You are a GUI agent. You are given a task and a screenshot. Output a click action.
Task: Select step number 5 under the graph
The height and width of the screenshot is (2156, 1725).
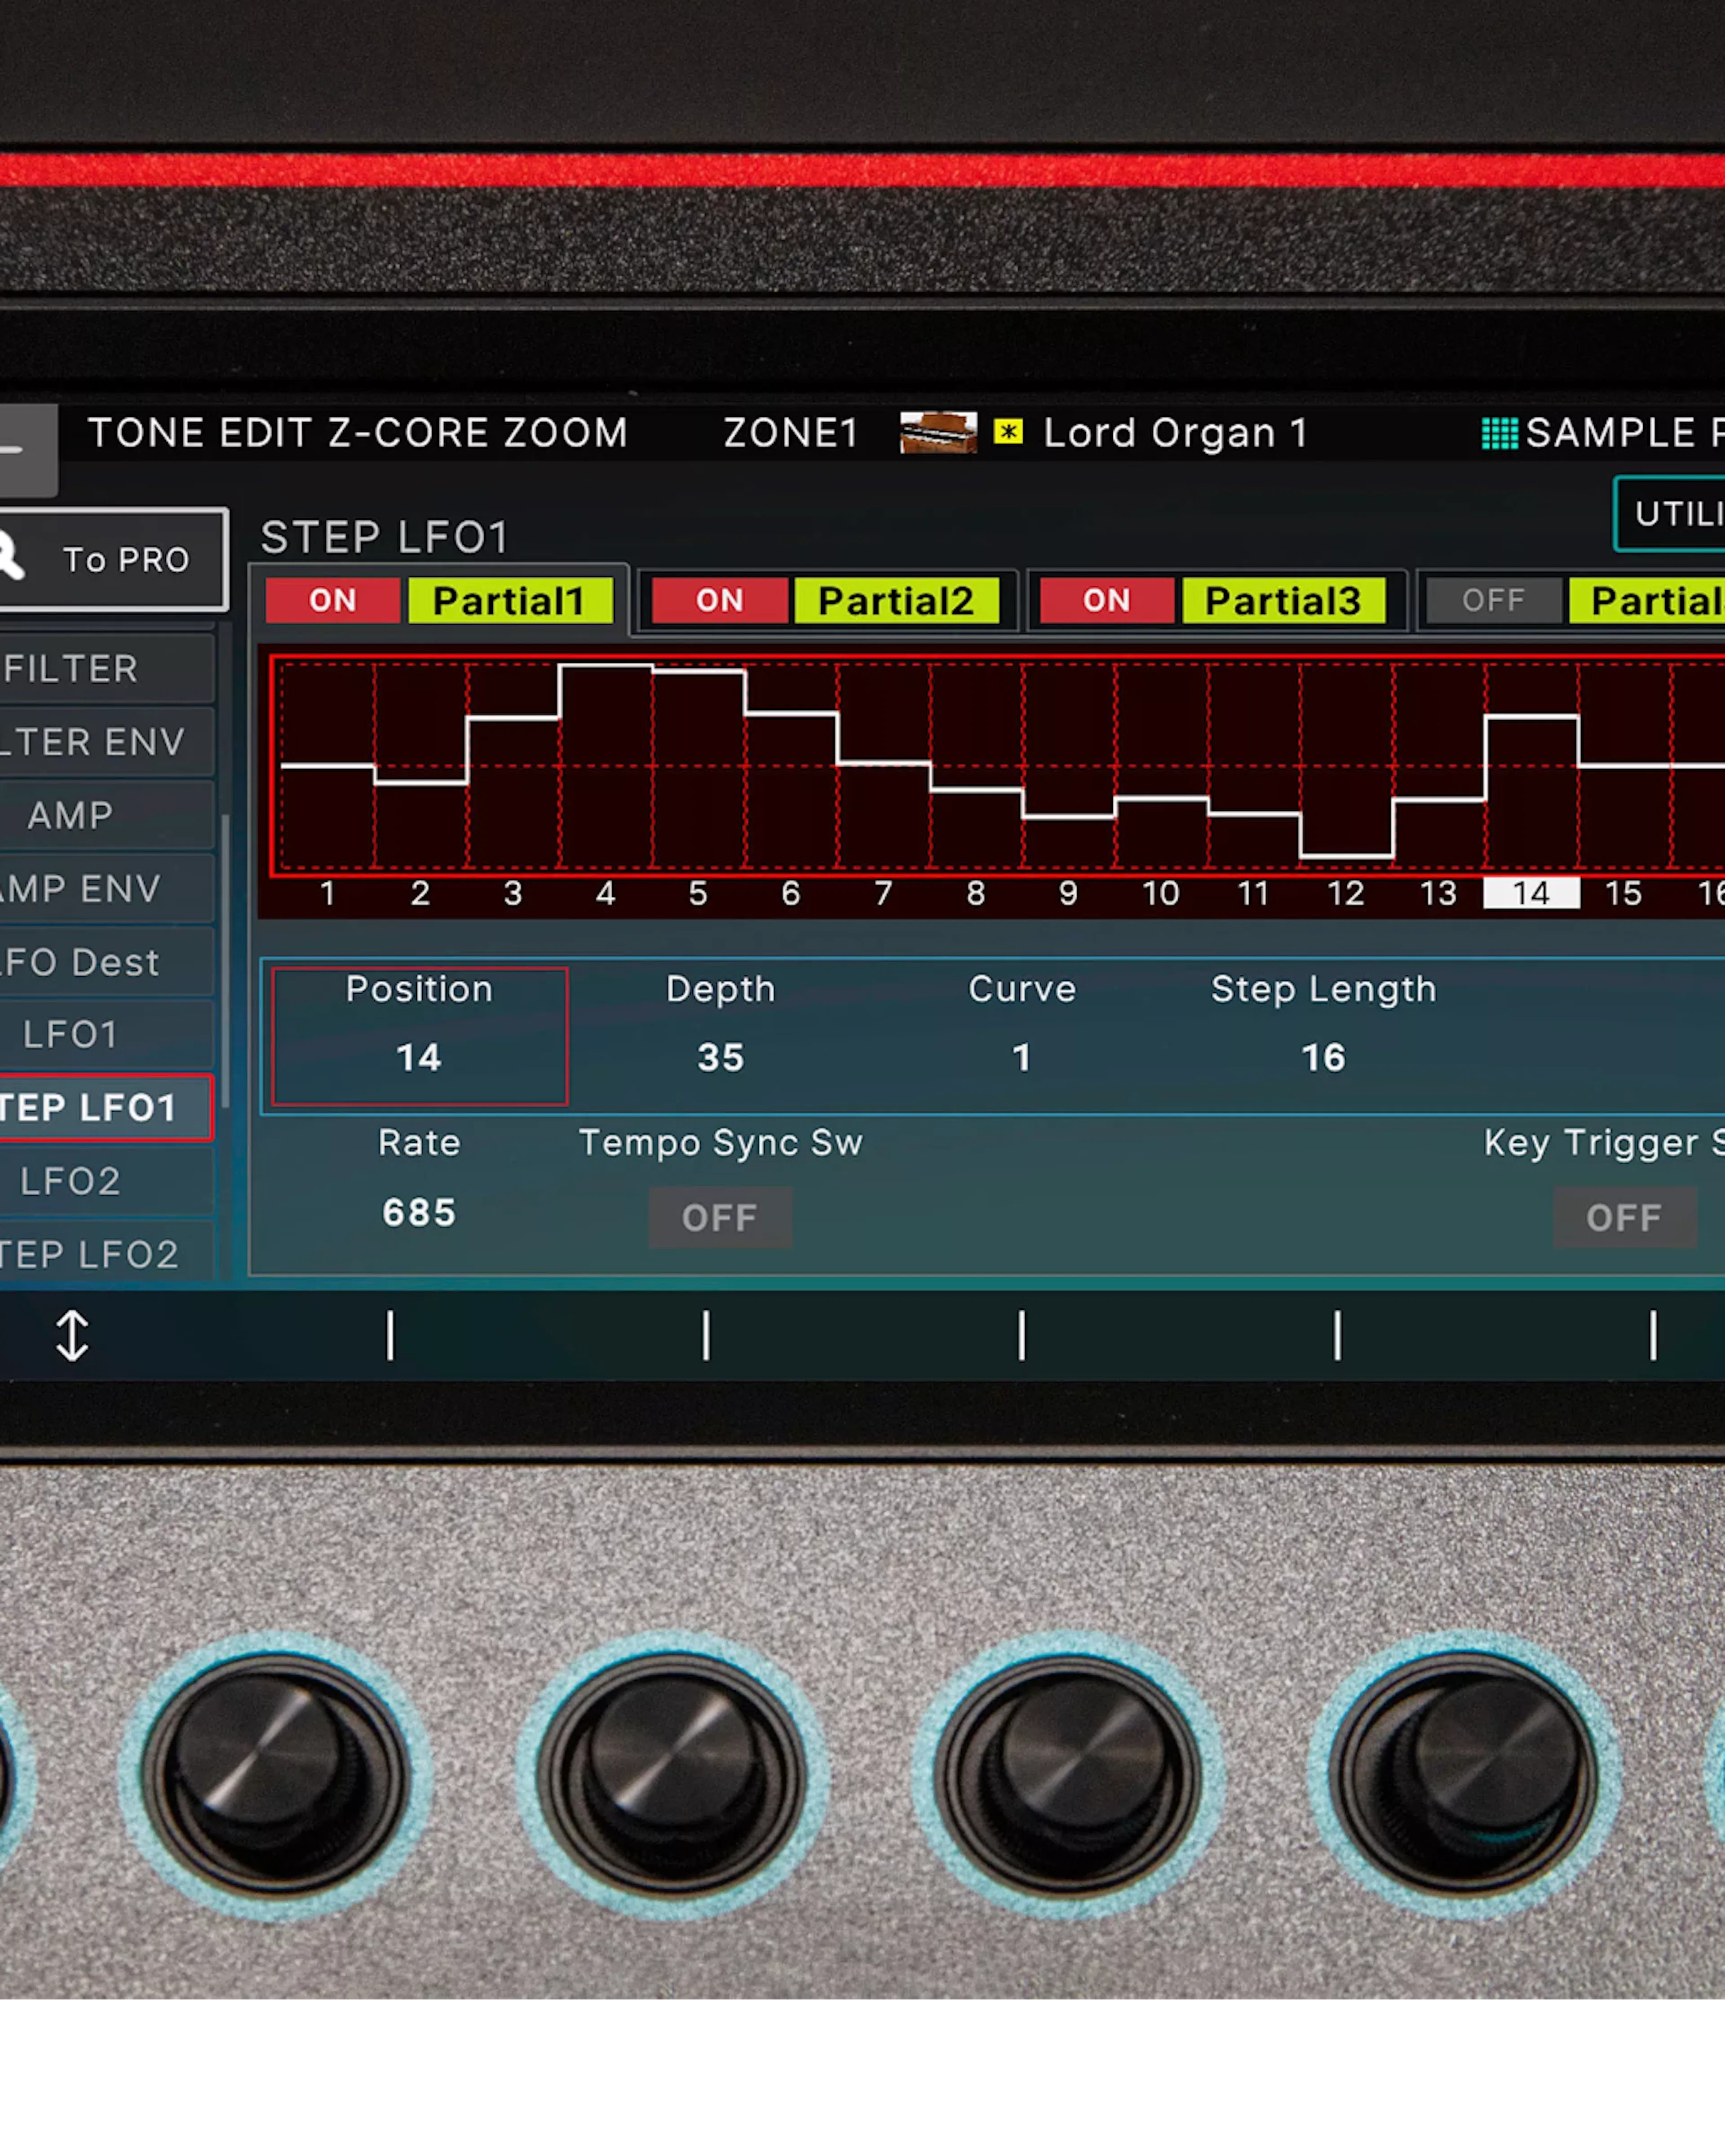click(698, 893)
